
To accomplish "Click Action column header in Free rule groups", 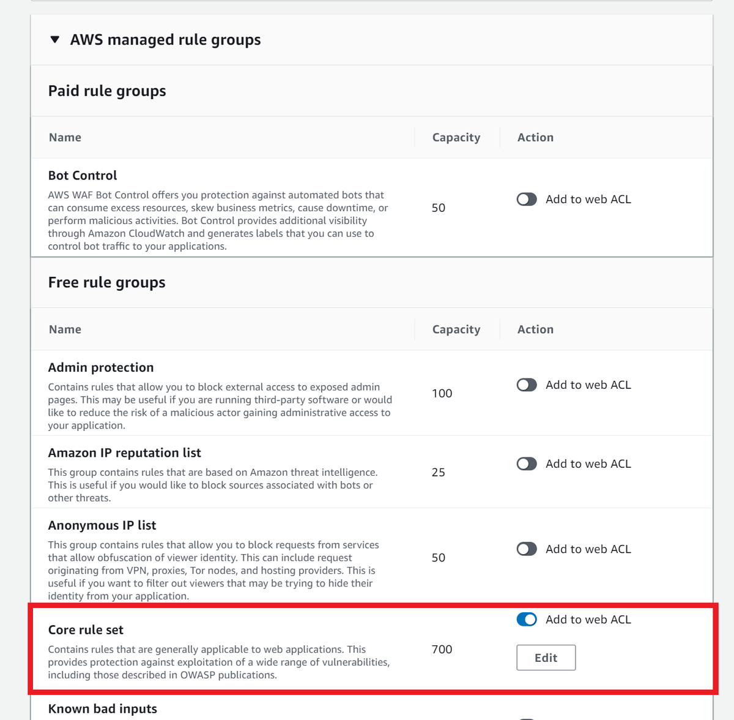I will 535,329.
